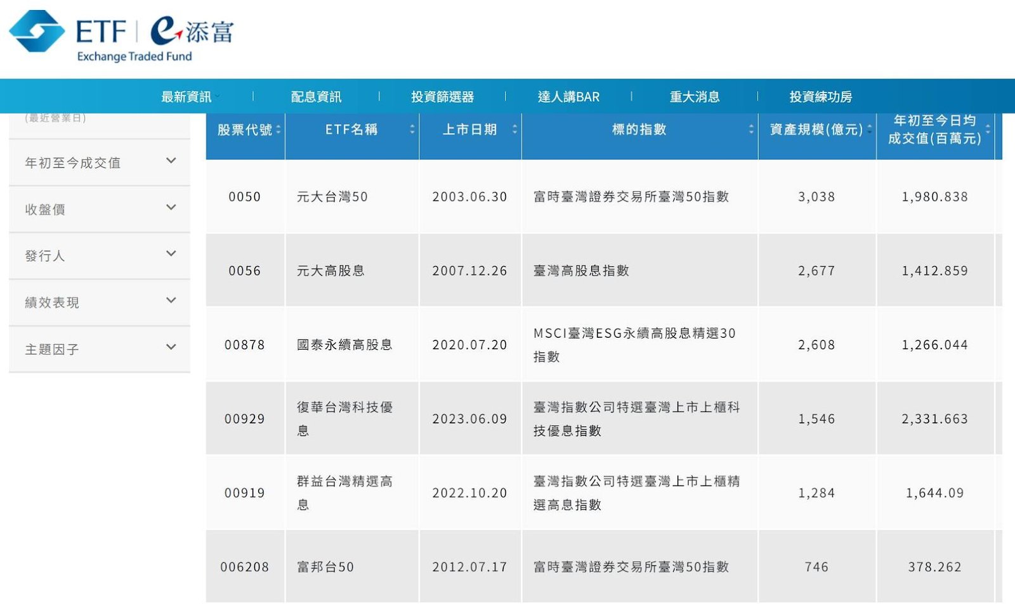Click daily turnover value 1,644.09
This screenshot has width=1015, height=604.
click(935, 492)
